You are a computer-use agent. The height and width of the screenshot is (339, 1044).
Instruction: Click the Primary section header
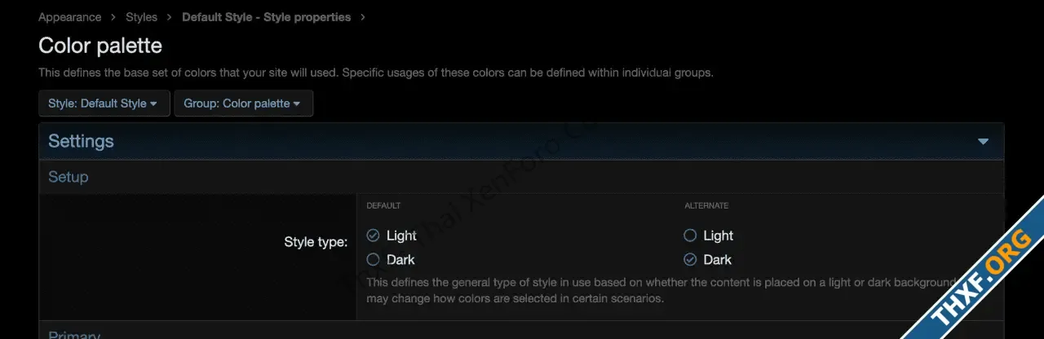pyautogui.click(x=74, y=334)
